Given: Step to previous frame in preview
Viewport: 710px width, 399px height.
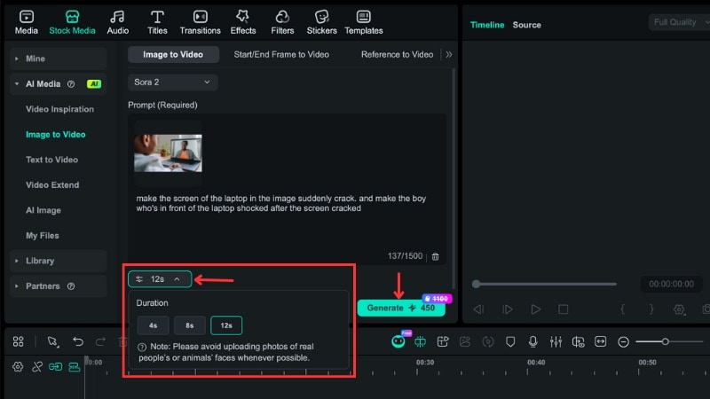Looking at the screenshot, I should click(x=478, y=309).
